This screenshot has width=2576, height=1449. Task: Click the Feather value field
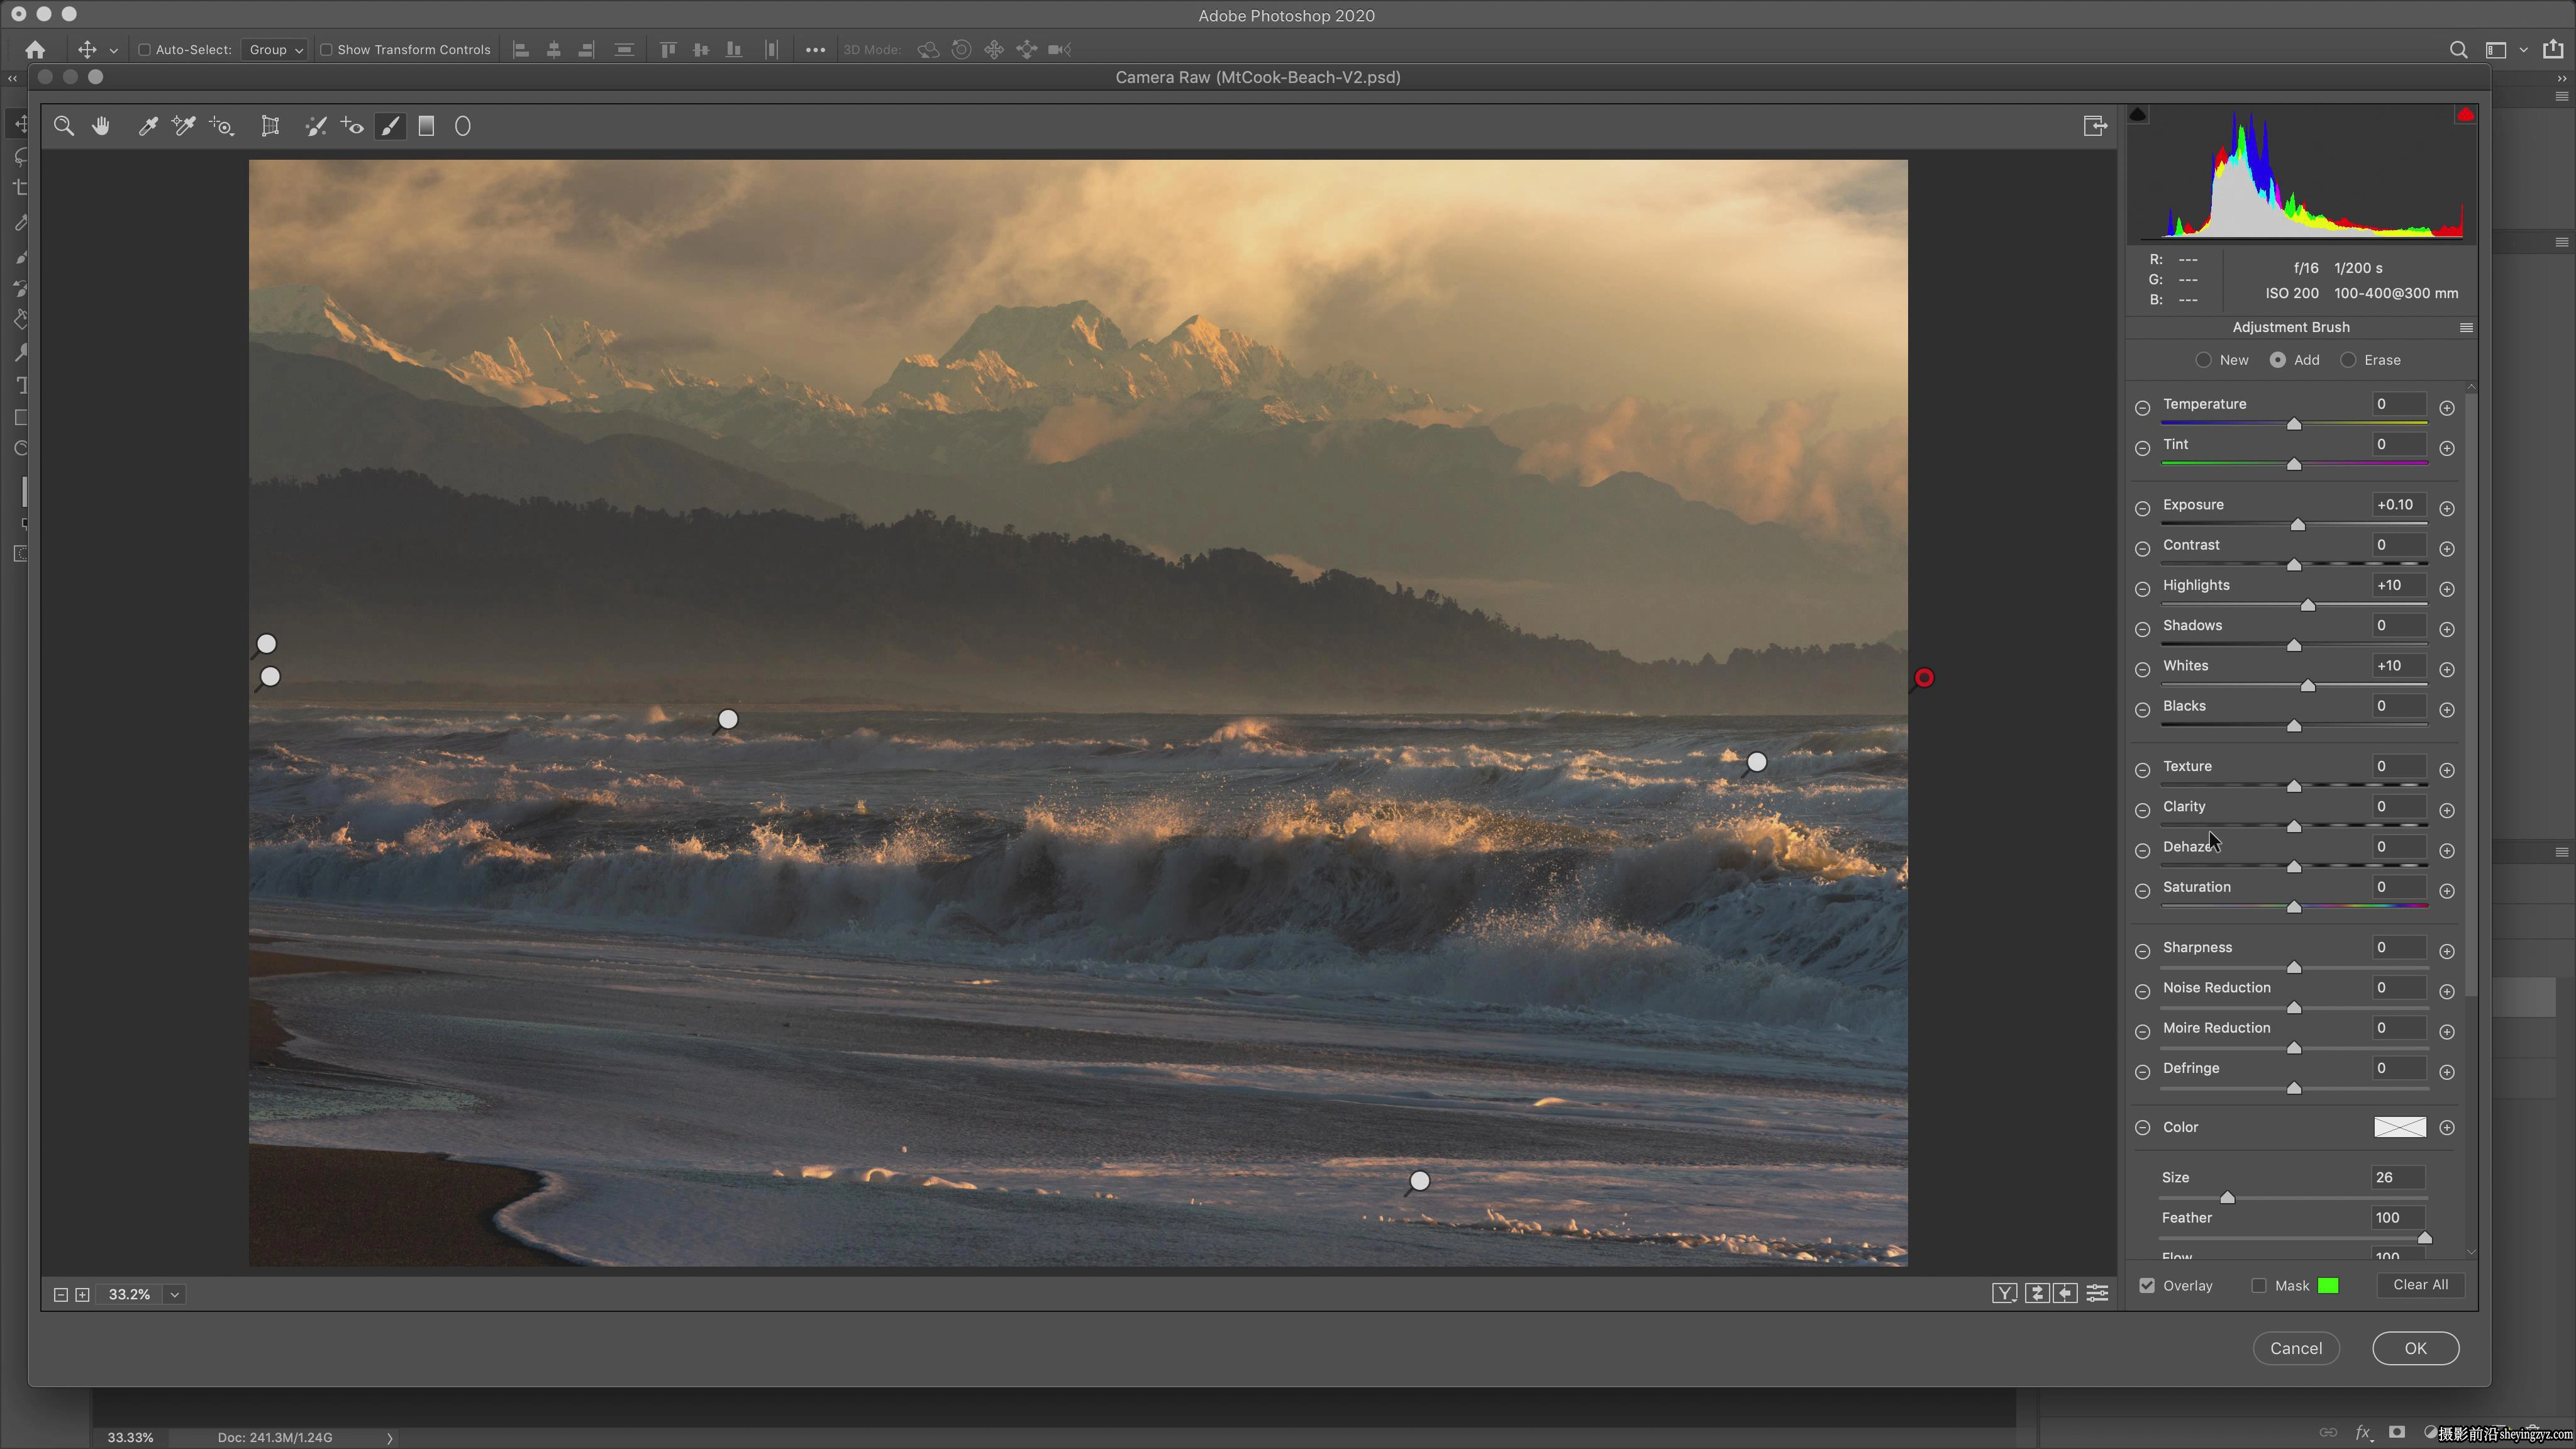(2398, 1218)
